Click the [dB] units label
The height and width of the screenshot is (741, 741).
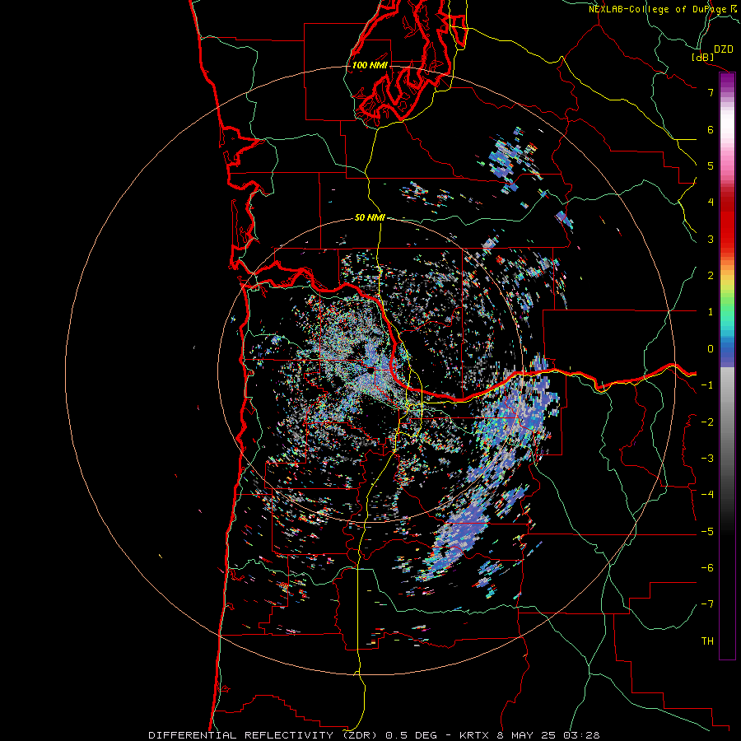click(703, 57)
